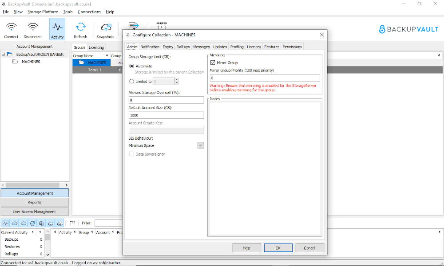
Task: Click the Connect toolbar icon
Action: [12, 27]
